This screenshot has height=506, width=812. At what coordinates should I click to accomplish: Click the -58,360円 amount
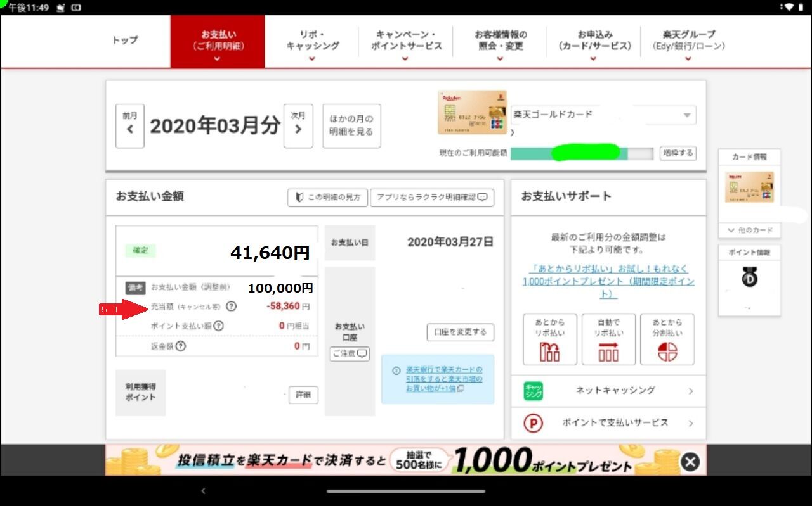point(288,307)
